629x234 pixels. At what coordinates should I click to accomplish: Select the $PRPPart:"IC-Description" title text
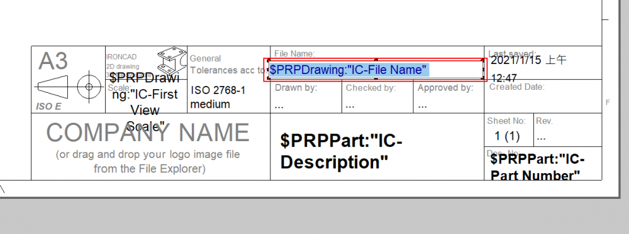tap(341, 152)
